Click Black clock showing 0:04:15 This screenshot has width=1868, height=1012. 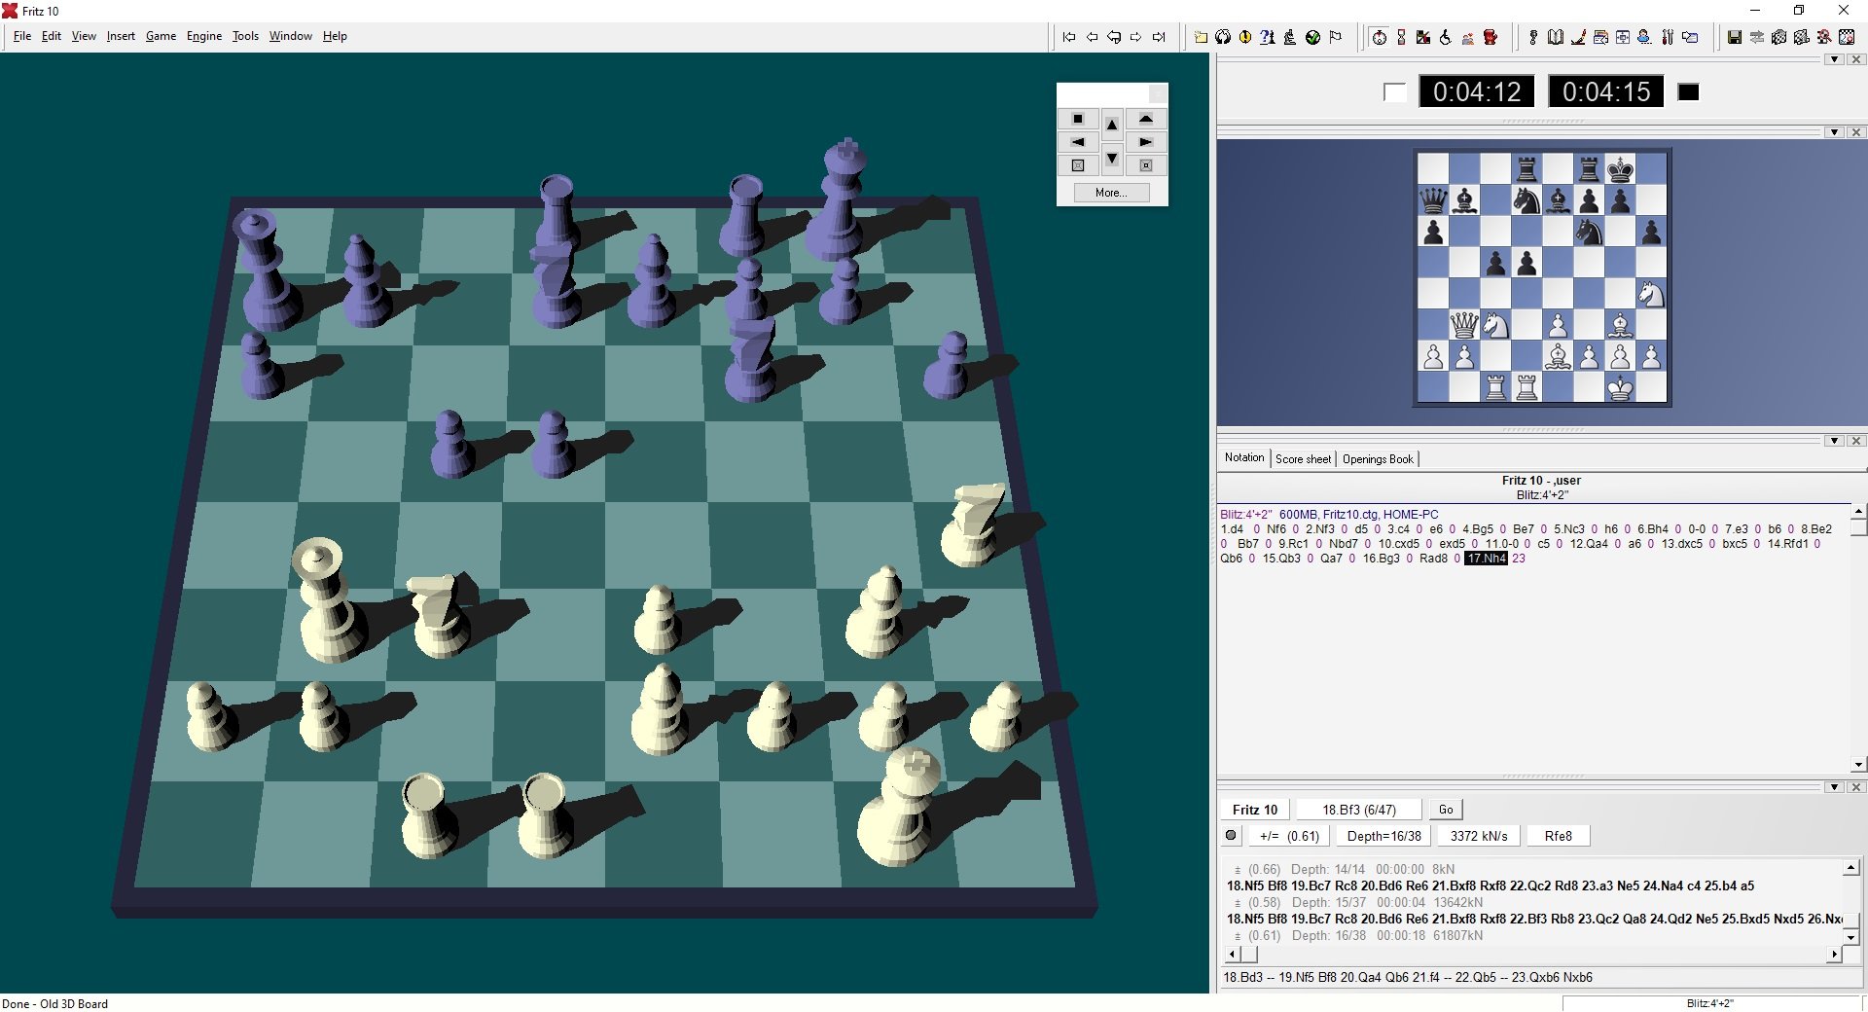[x=1606, y=91]
